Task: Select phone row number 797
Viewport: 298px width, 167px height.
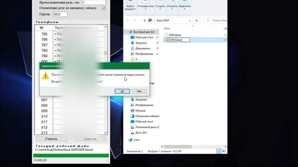Action: point(69,45)
